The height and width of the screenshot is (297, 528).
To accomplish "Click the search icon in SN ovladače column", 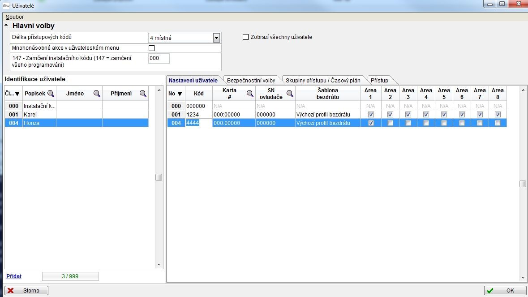I will (290, 94).
